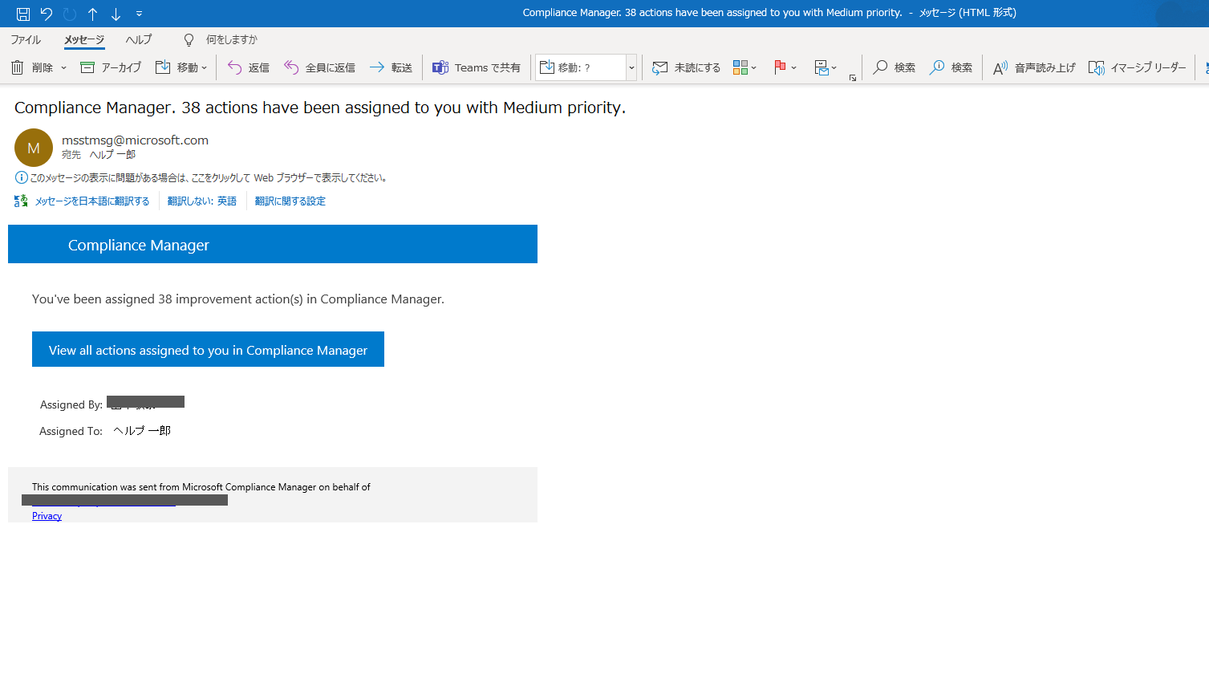The image size is (1209, 695).
Task: Click 翻訳しない: 英語 link
Action: coord(202,201)
